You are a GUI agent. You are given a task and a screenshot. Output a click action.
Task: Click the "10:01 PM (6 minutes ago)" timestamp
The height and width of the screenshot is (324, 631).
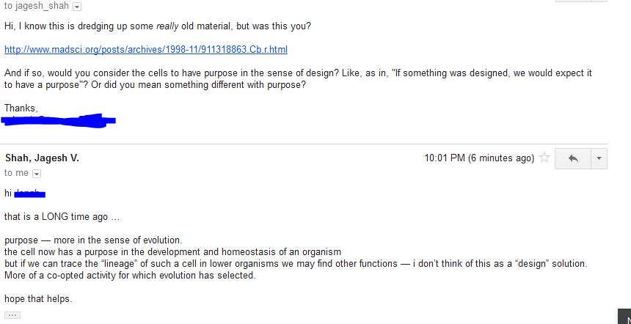coord(479,158)
